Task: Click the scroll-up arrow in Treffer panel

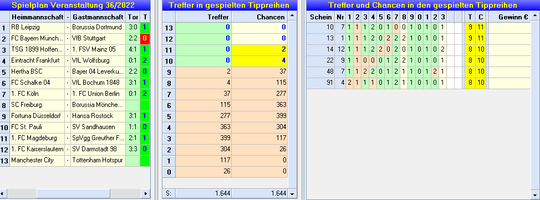Action: [x=292, y=16]
